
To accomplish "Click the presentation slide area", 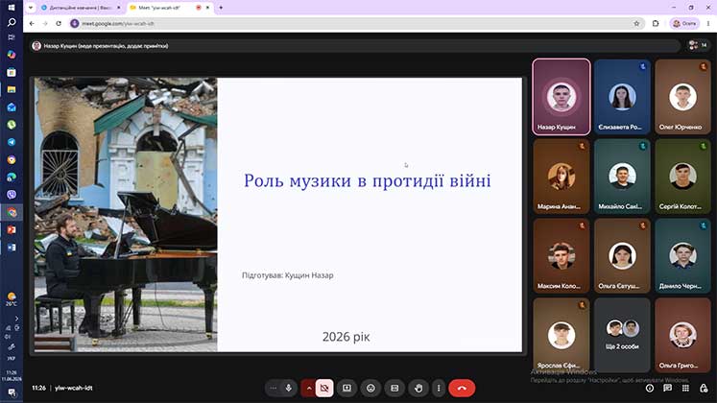I will pyautogui.click(x=278, y=215).
